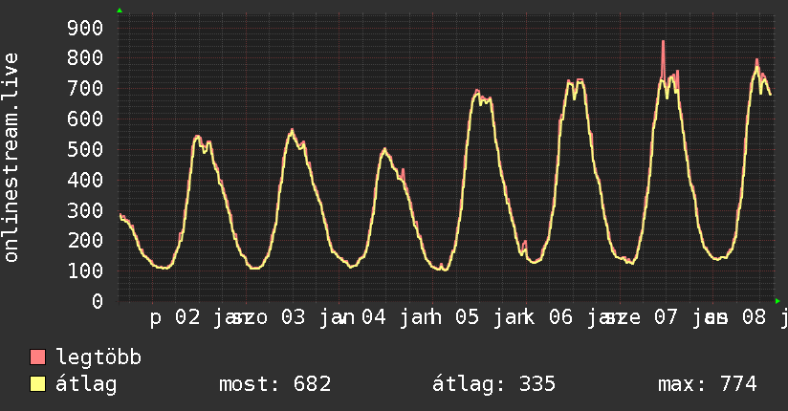Click the x-axis date label 06

[560, 317]
